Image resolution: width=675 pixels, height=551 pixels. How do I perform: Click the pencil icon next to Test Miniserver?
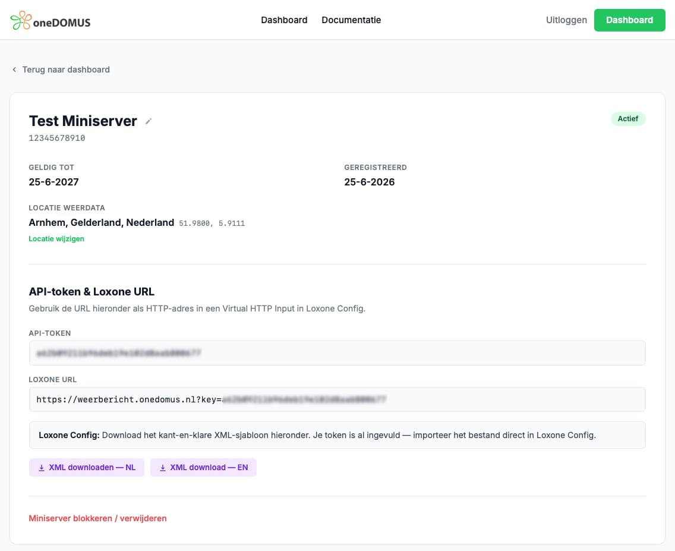click(x=149, y=121)
